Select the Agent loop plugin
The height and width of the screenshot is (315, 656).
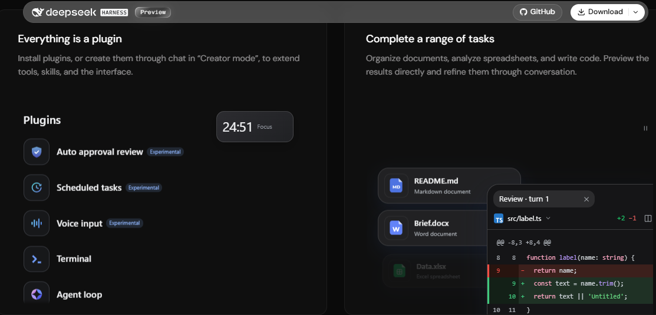(x=80, y=294)
